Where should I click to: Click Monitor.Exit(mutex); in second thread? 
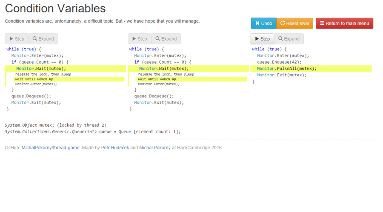pyautogui.click(x=159, y=102)
